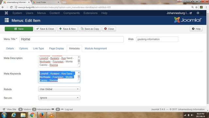Click the menu list icon beside Menus: Edit Item

pyautogui.click(x=7, y=20)
